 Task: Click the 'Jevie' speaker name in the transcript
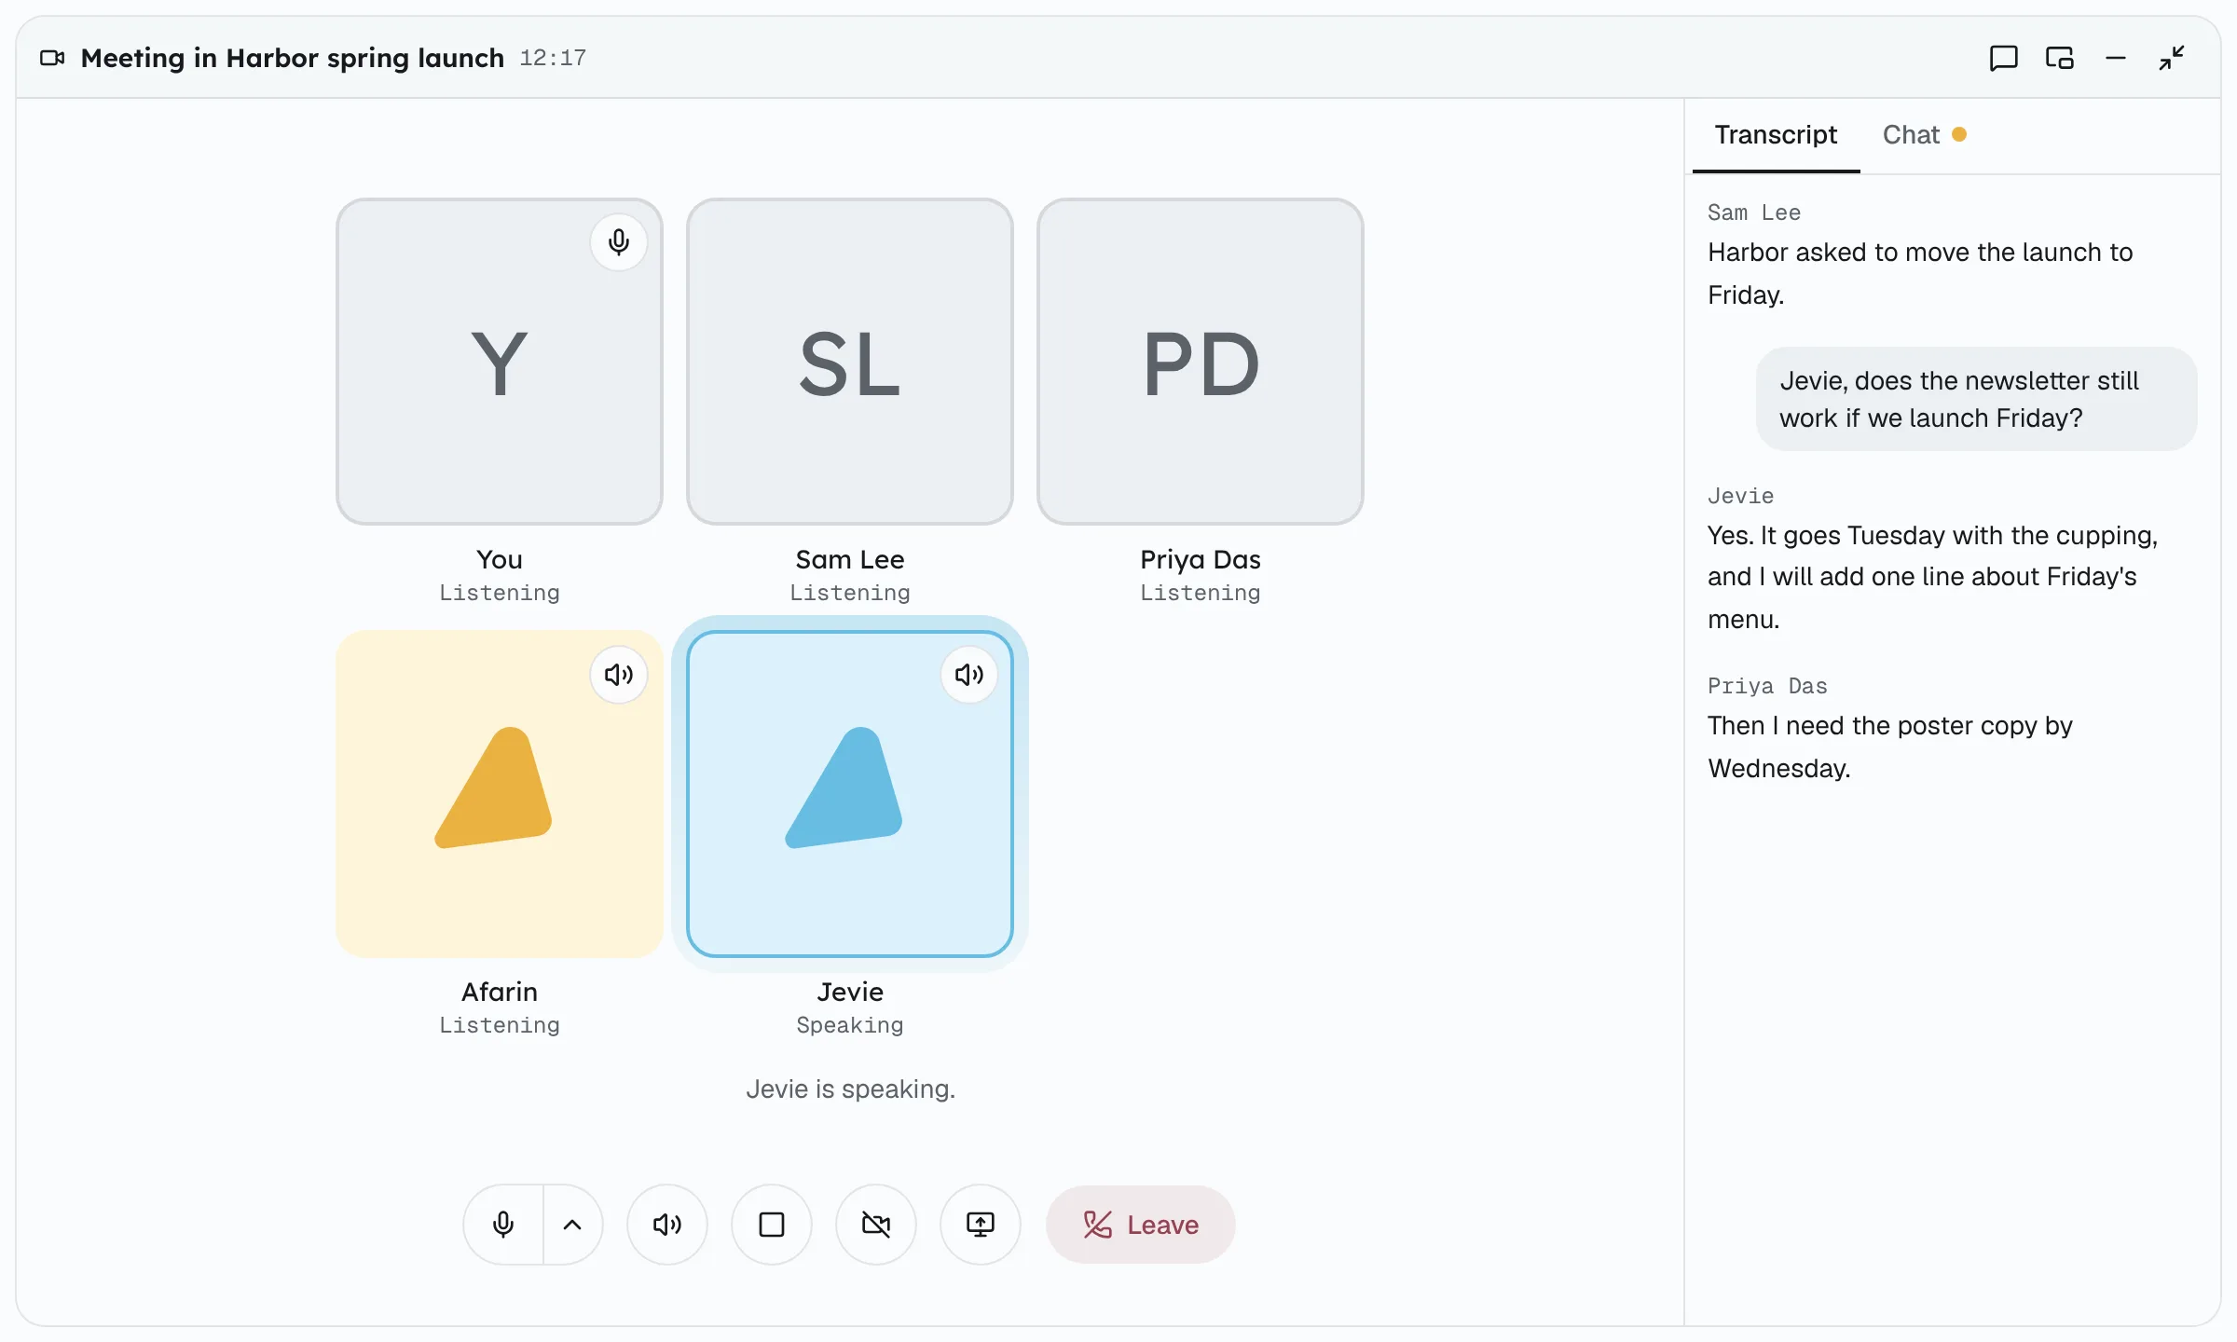click(1740, 496)
